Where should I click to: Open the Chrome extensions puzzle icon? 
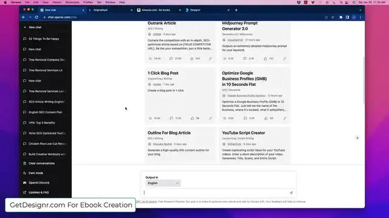point(341,17)
